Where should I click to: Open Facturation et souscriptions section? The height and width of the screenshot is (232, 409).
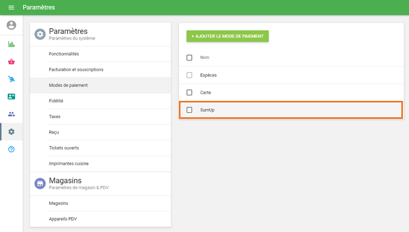100,70
